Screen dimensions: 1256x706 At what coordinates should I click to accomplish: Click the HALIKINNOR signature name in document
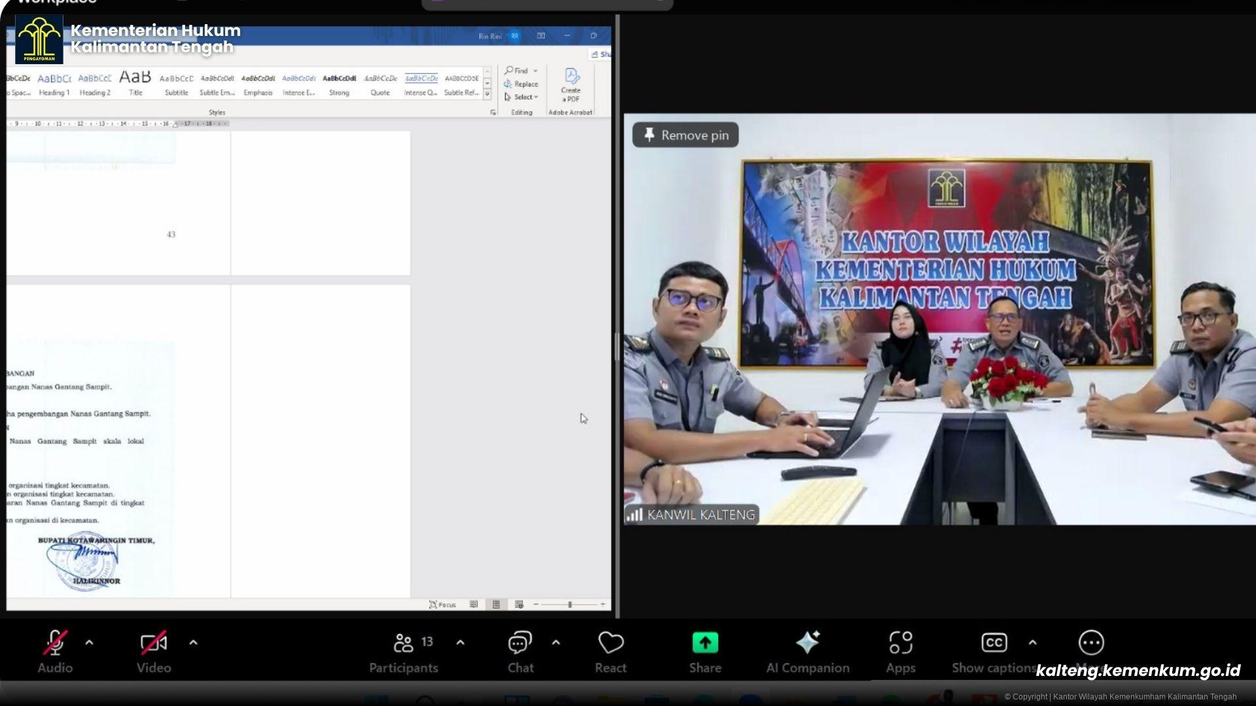point(96,581)
